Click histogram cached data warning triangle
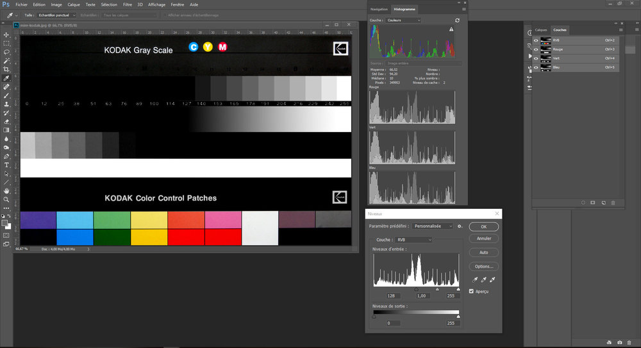 451,29
